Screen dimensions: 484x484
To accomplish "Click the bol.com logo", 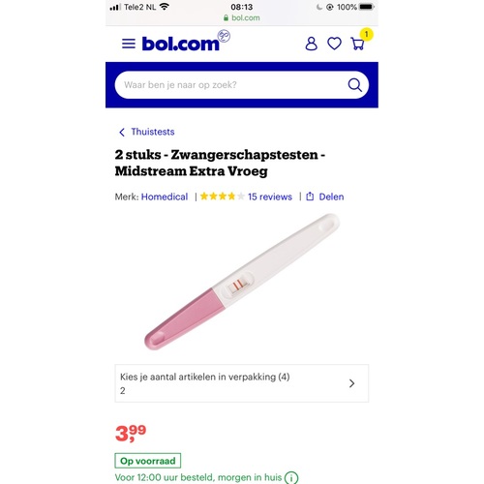I will (186, 42).
